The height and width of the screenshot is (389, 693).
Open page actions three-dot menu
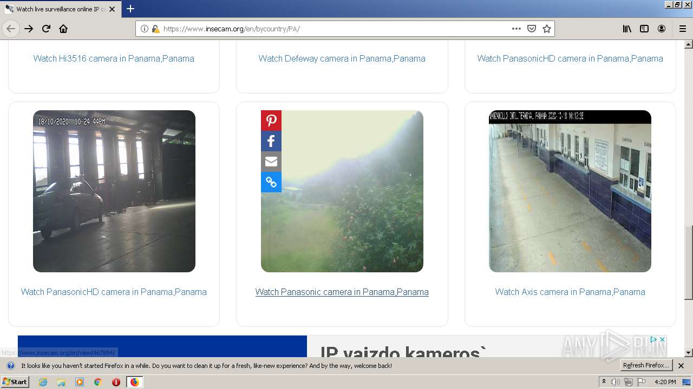coord(517,29)
